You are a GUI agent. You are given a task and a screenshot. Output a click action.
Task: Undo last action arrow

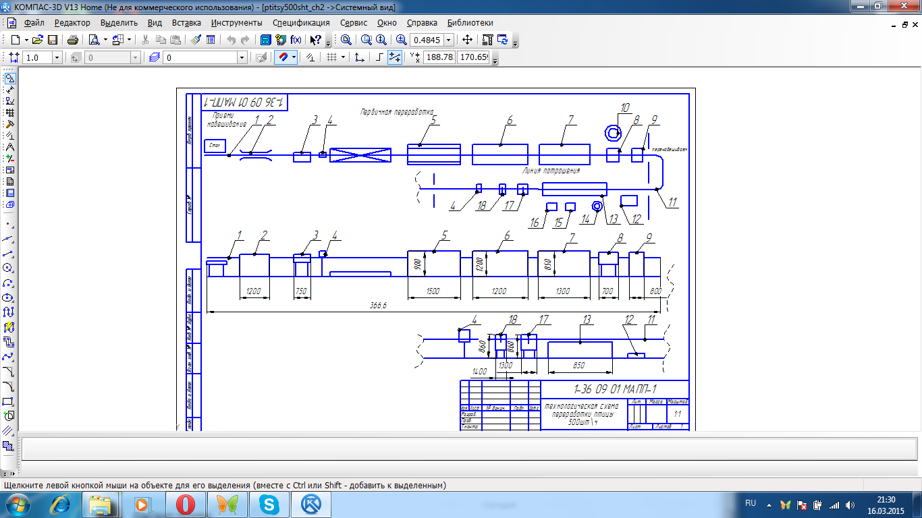point(232,40)
